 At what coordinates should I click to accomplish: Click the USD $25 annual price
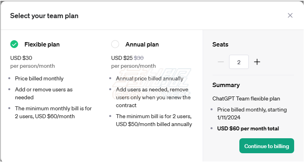click(x=122, y=58)
